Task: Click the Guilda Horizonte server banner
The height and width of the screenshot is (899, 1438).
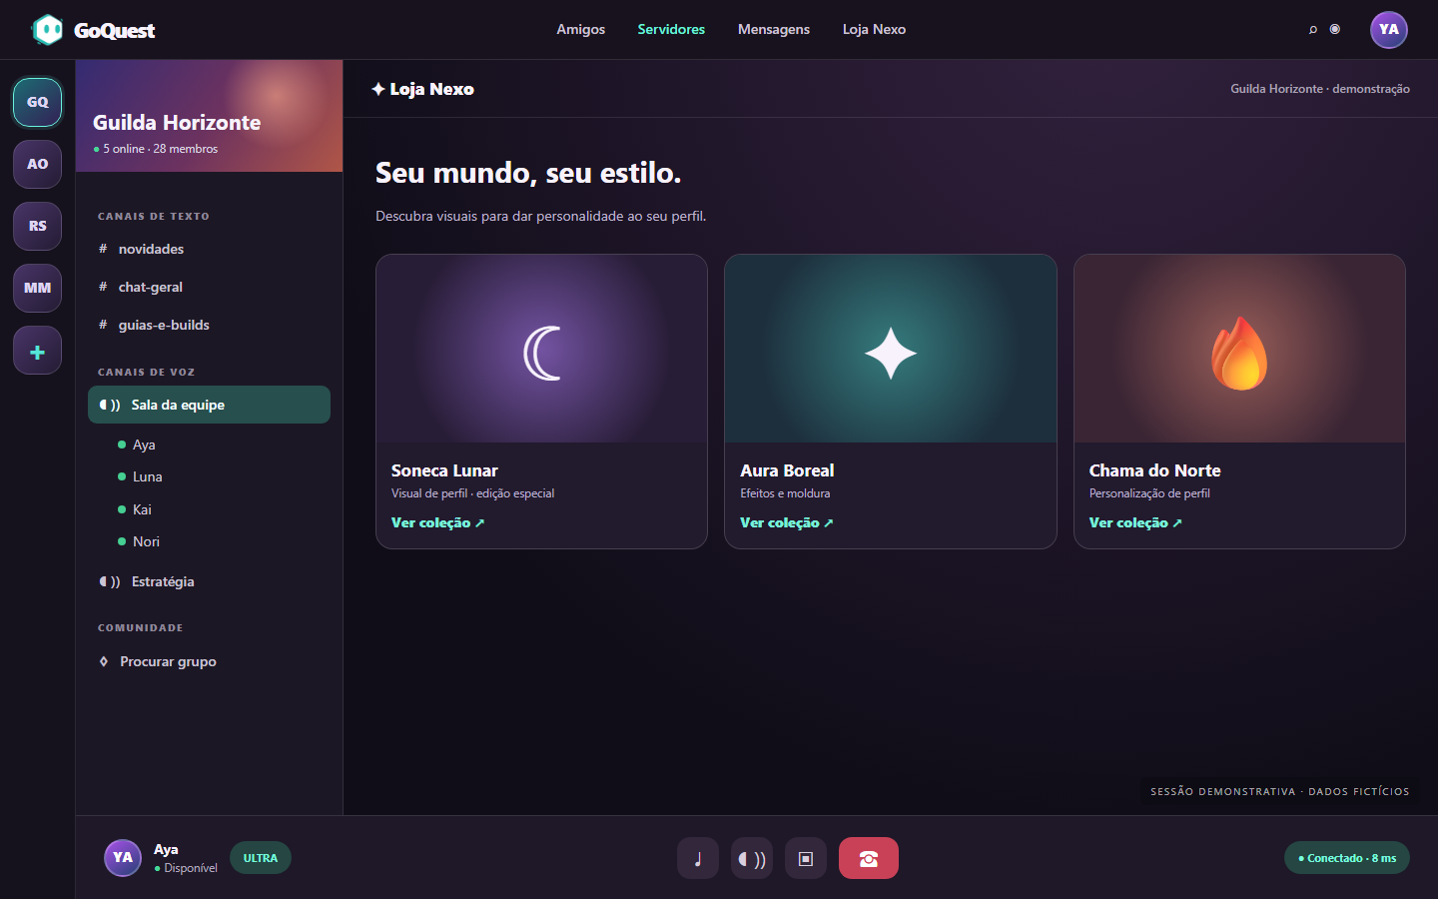Action: [209, 116]
